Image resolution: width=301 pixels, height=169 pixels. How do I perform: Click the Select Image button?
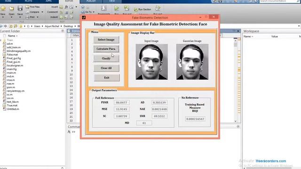point(106,39)
